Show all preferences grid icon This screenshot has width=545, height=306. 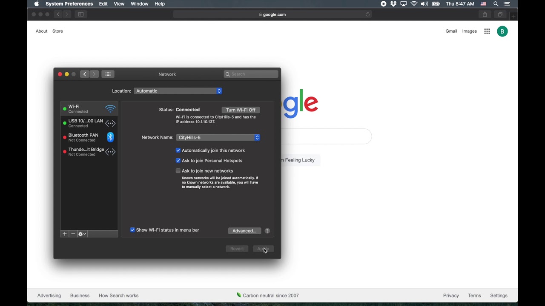pos(108,74)
